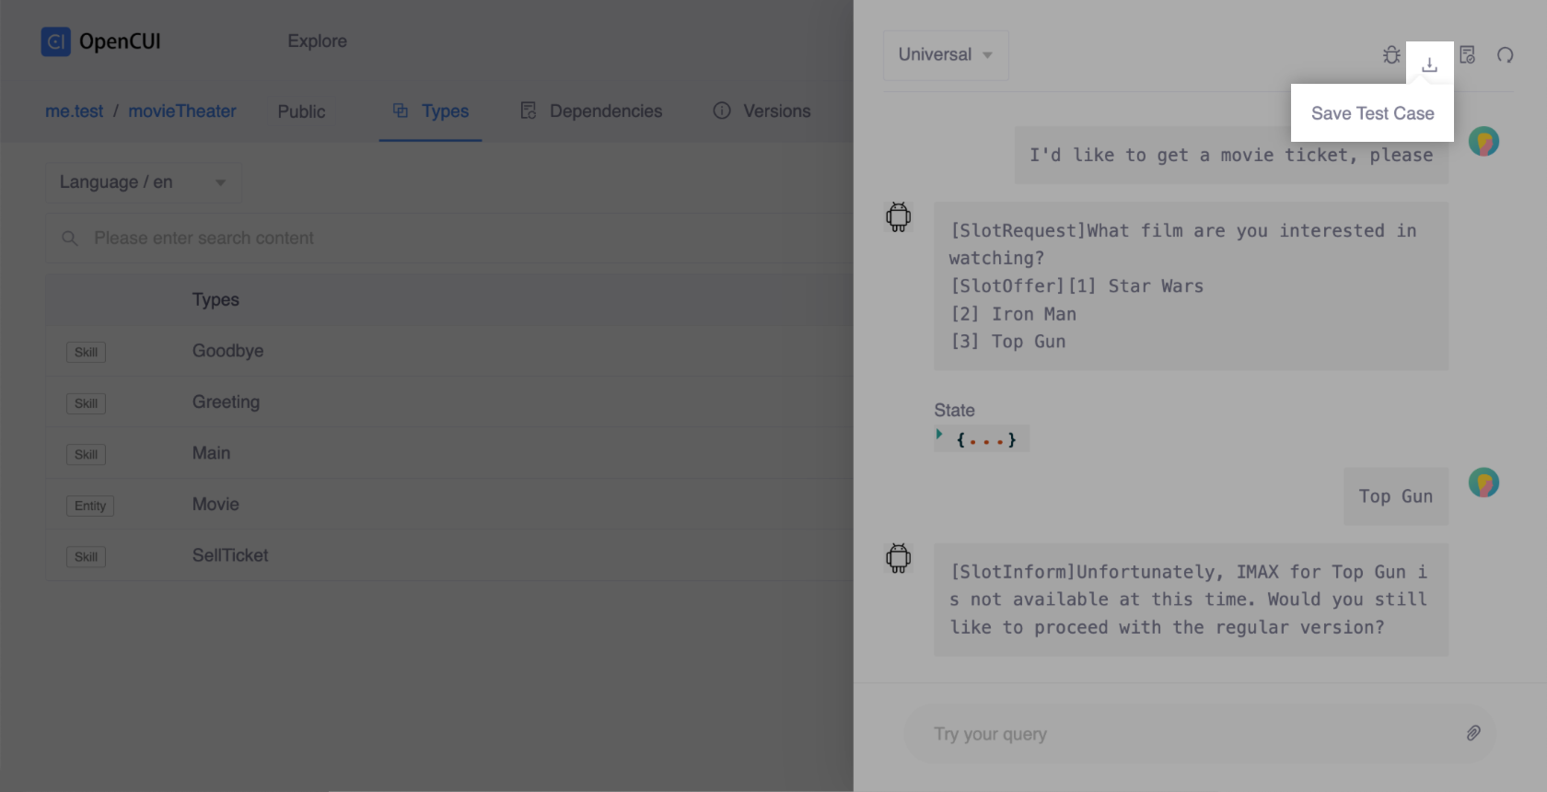The height and width of the screenshot is (792, 1547).
Task: Open the Language / en dropdown
Action: (x=144, y=182)
